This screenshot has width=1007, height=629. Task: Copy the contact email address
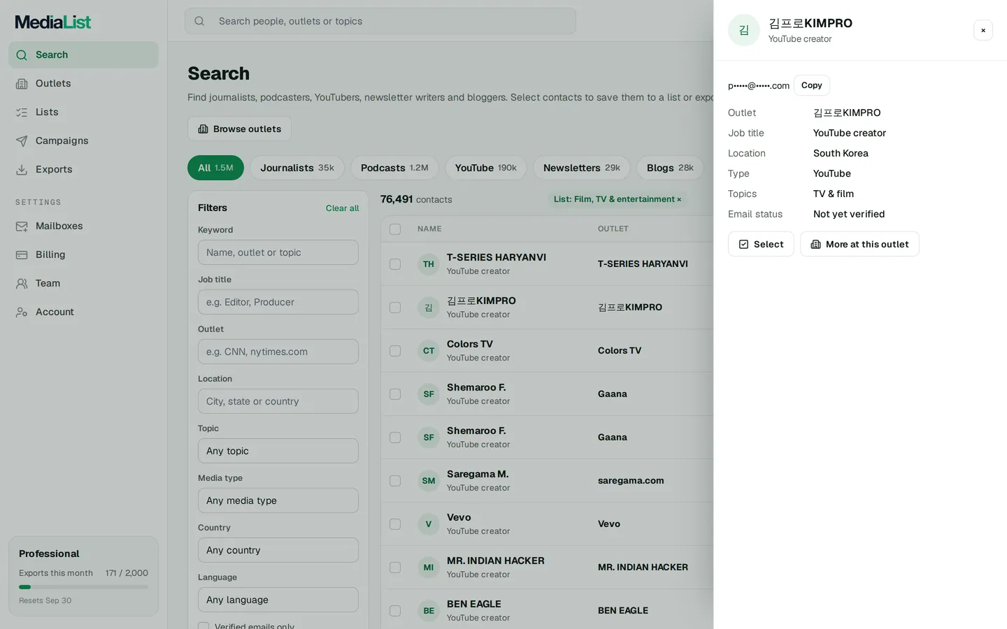[x=812, y=85]
